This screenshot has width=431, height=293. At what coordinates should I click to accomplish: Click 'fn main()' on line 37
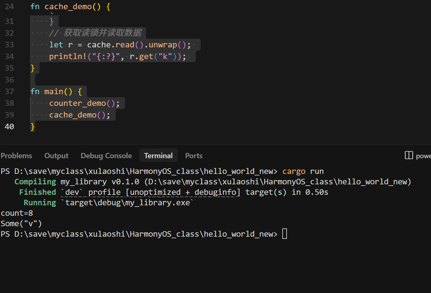point(51,92)
